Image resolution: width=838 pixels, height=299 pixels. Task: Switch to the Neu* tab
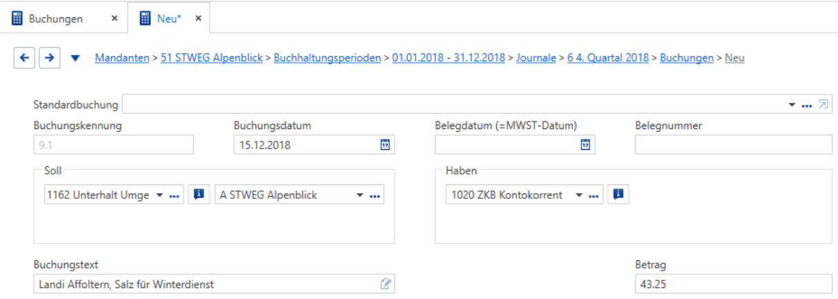click(x=169, y=19)
